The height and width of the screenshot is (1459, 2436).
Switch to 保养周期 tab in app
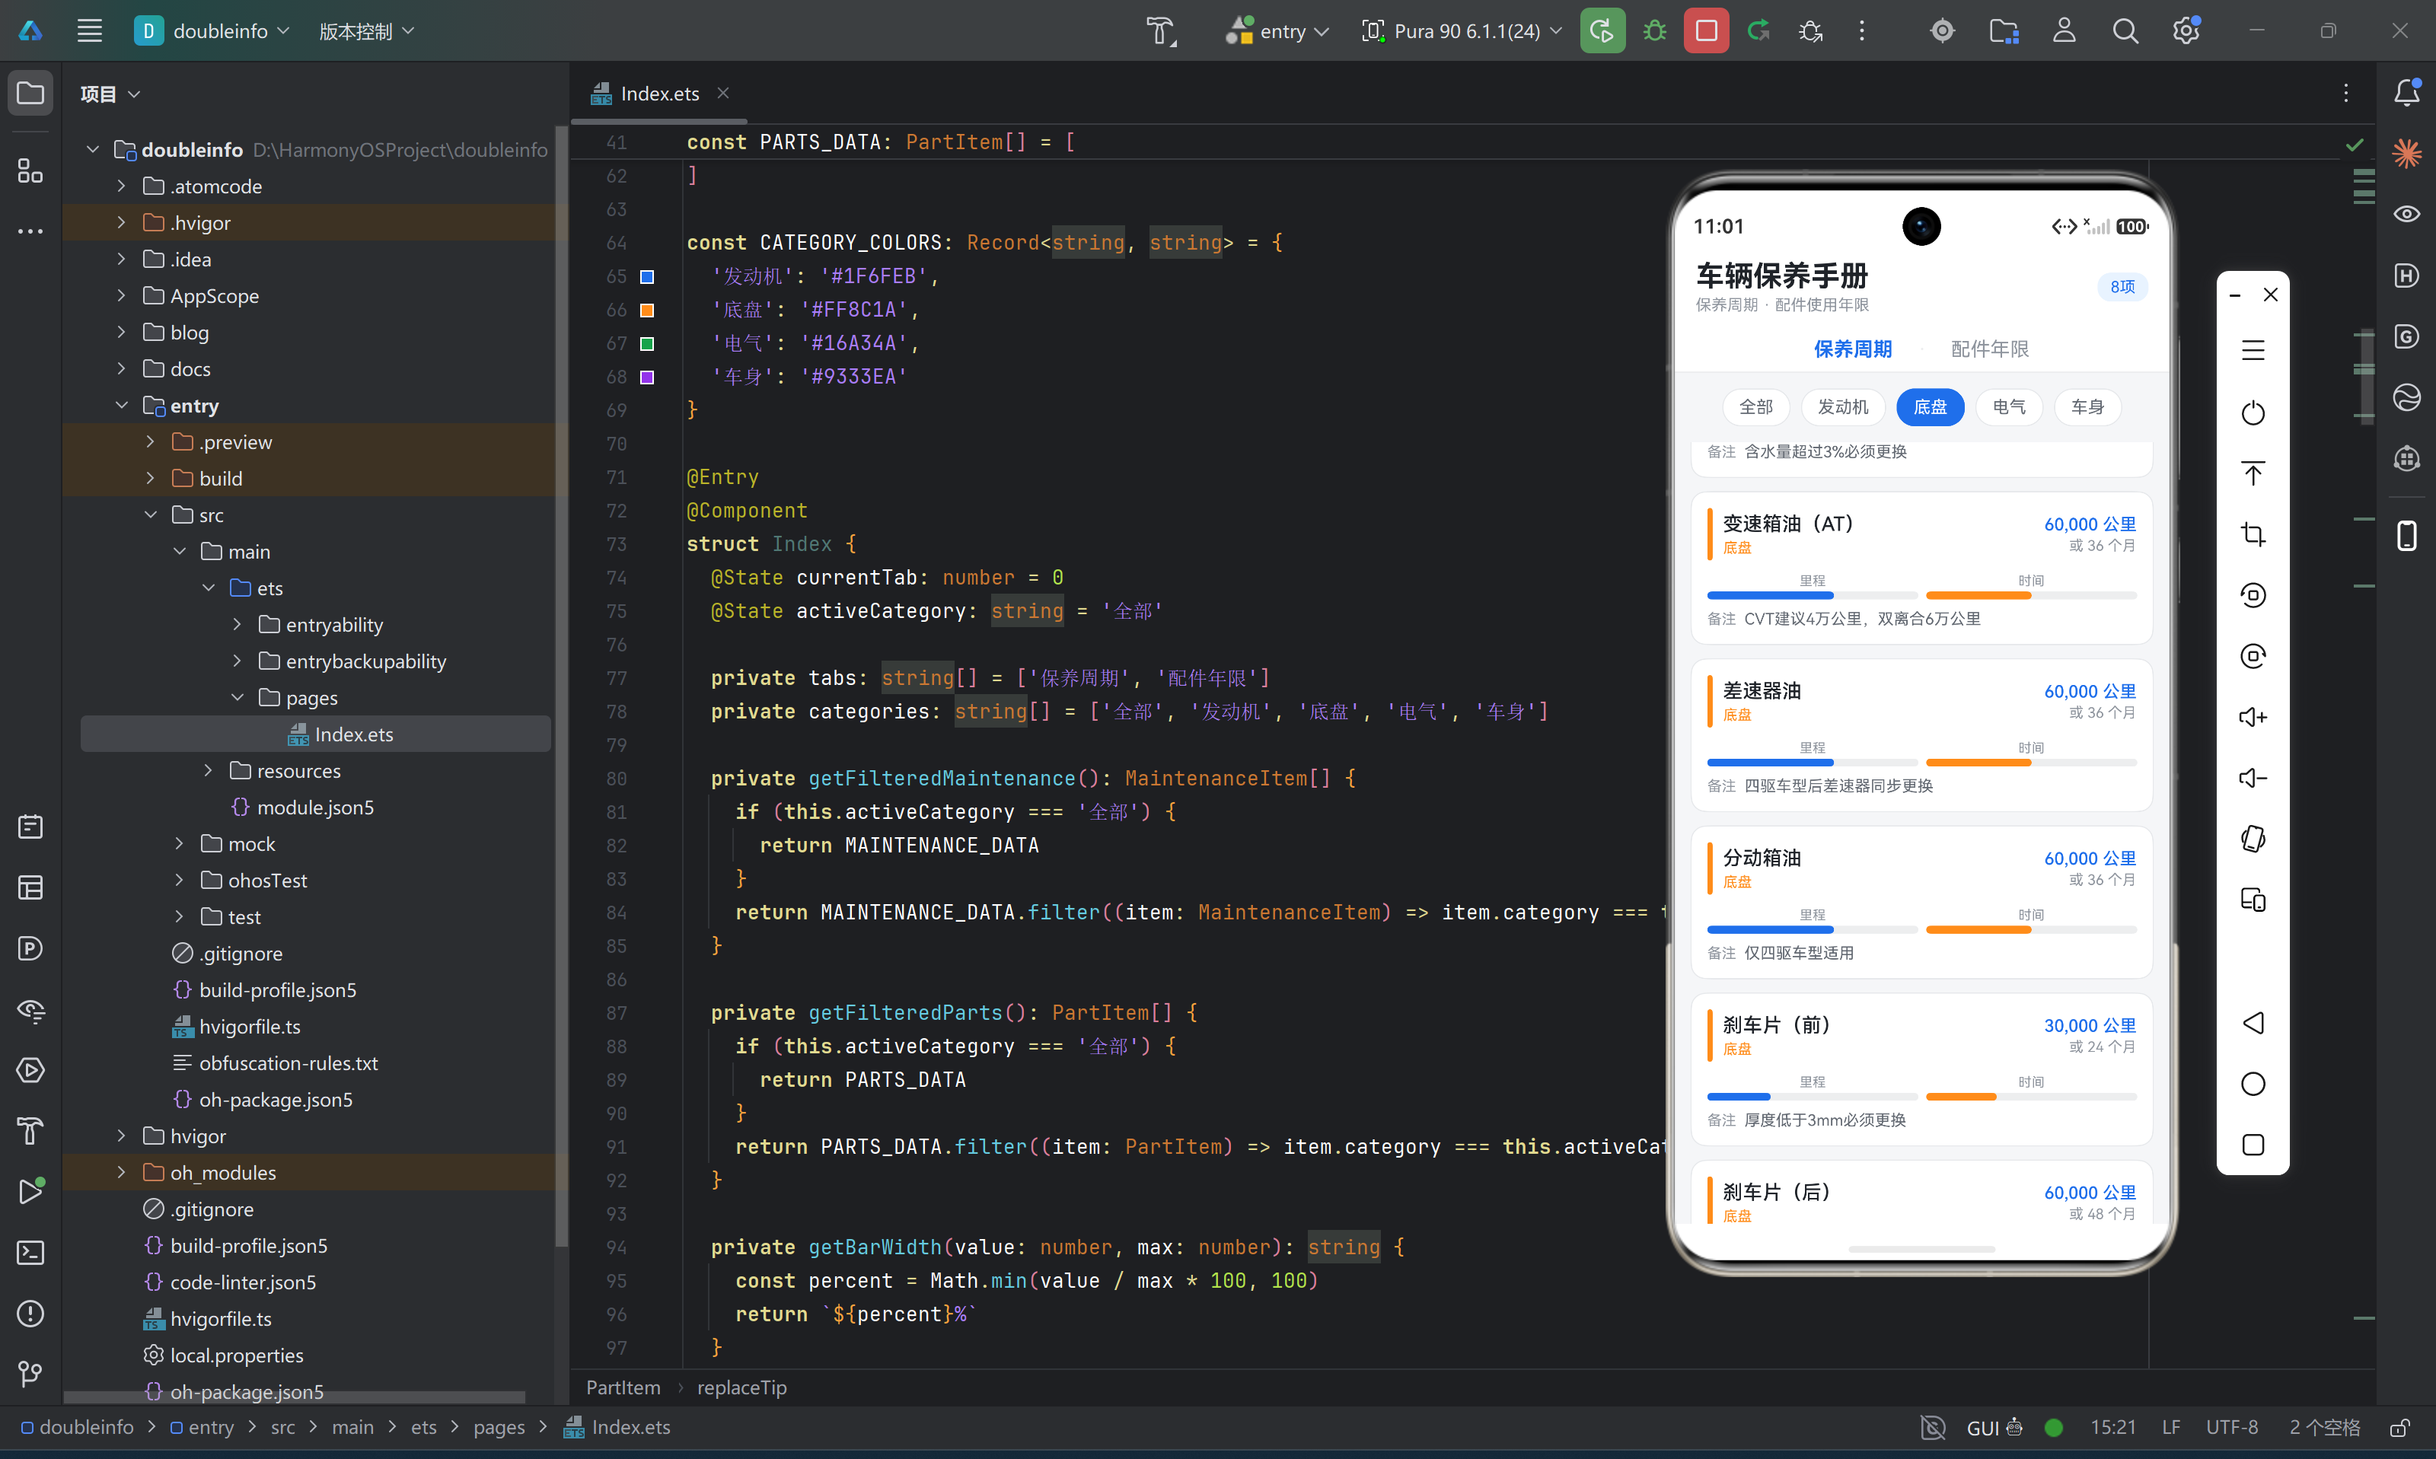point(1852,349)
